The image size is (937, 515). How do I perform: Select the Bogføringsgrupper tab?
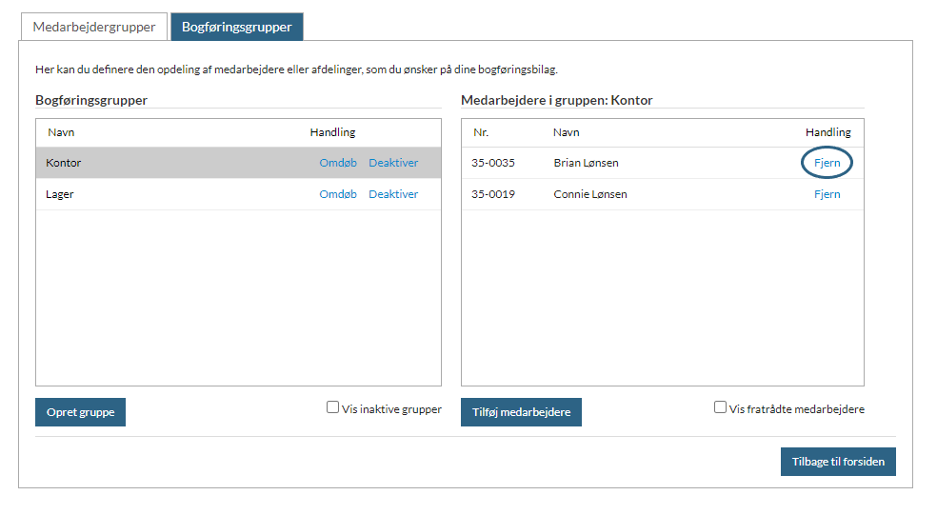coord(236,27)
